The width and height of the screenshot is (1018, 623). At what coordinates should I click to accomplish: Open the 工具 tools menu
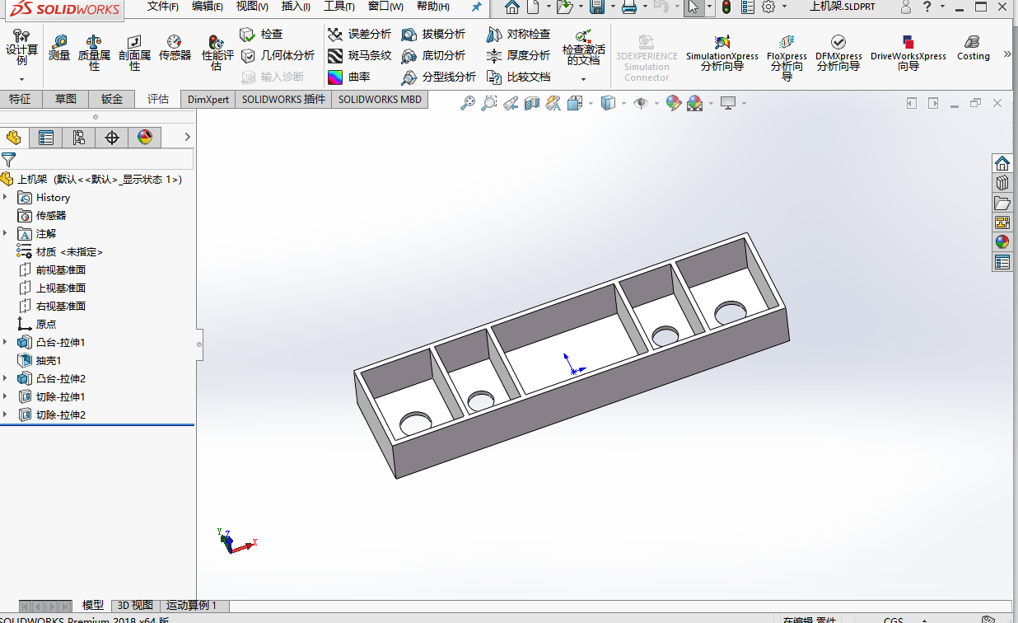click(339, 7)
